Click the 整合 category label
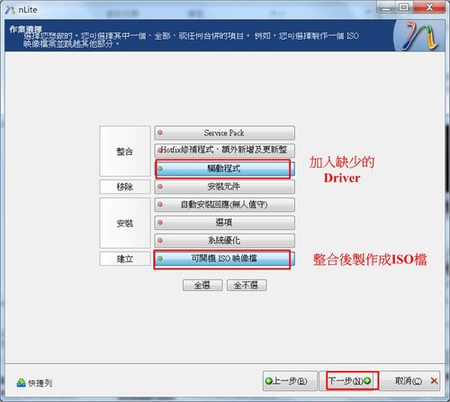The width and height of the screenshot is (450, 402). pos(125,151)
